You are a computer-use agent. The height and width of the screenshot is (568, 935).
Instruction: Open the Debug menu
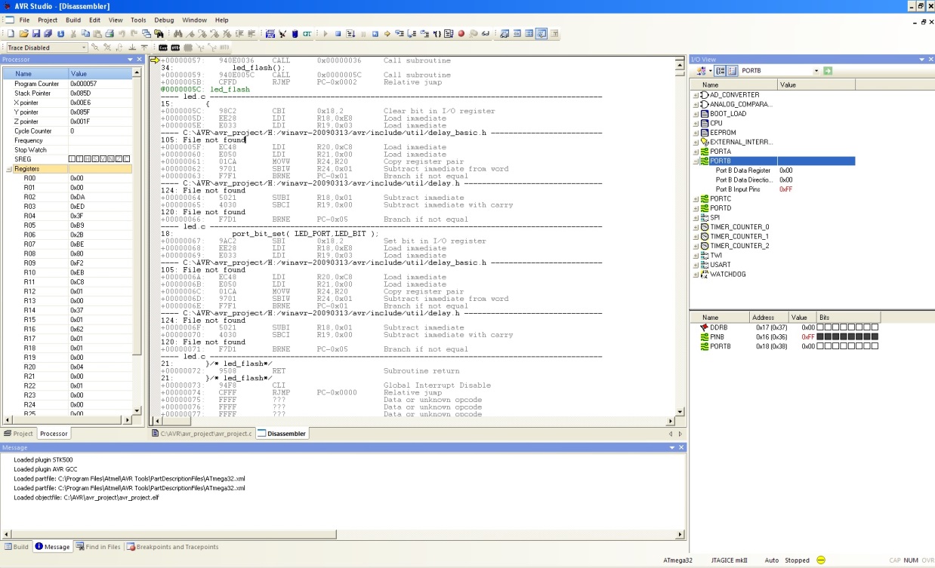pos(163,20)
